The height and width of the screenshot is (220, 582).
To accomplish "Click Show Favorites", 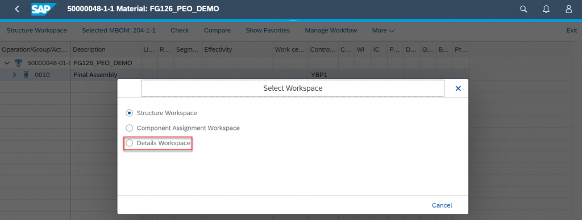I will [x=268, y=31].
